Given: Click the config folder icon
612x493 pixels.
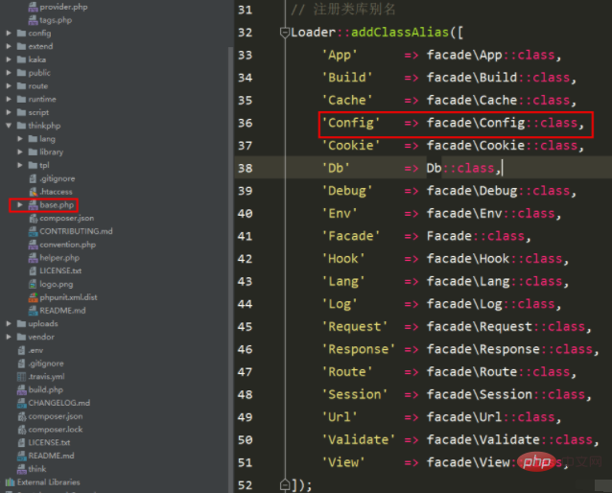Looking at the screenshot, I should coord(21,34).
